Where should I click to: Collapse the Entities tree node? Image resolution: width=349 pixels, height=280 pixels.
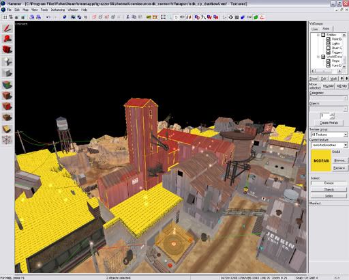(x=318, y=35)
